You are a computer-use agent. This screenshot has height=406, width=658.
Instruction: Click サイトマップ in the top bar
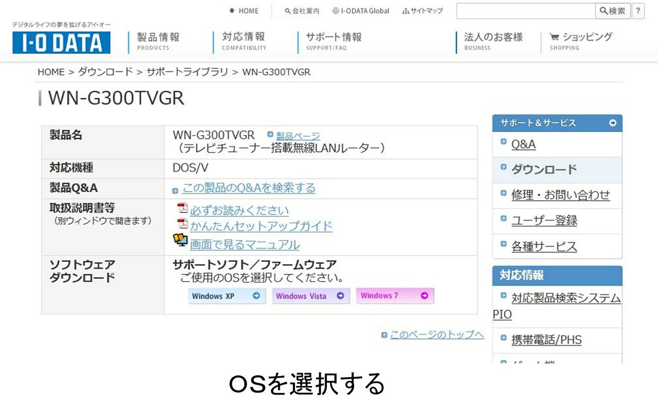427,11
